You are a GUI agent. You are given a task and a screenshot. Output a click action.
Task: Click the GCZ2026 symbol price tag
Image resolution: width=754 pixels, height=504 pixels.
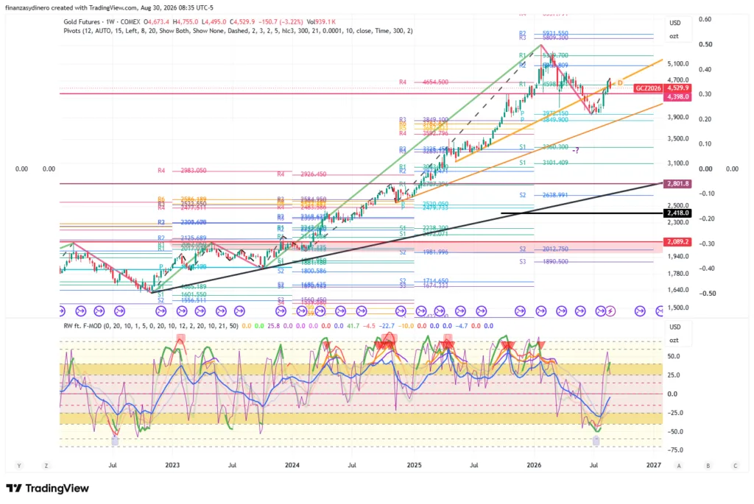(648, 88)
